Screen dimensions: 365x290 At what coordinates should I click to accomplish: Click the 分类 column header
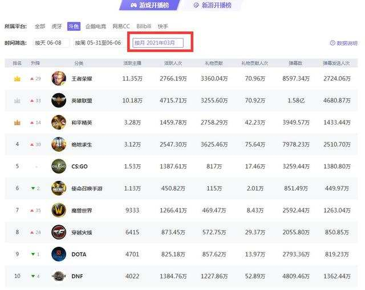tap(79, 63)
